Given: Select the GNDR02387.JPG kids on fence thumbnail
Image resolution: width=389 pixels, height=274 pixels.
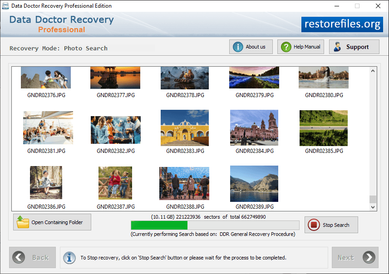Looking at the screenshot, I should [x=115, y=183].
